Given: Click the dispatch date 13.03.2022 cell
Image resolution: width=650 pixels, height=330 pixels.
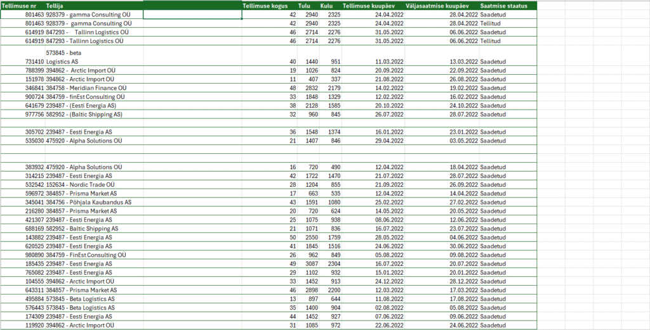Looking at the screenshot, I should point(463,61).
